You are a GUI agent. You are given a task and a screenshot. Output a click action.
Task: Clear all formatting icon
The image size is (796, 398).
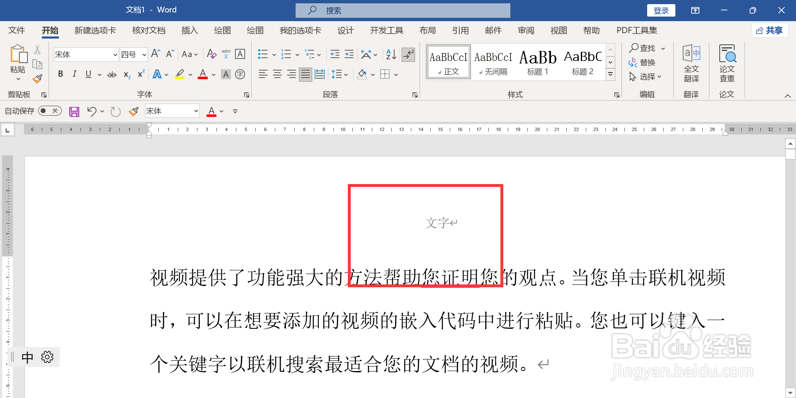coord(211,54)
